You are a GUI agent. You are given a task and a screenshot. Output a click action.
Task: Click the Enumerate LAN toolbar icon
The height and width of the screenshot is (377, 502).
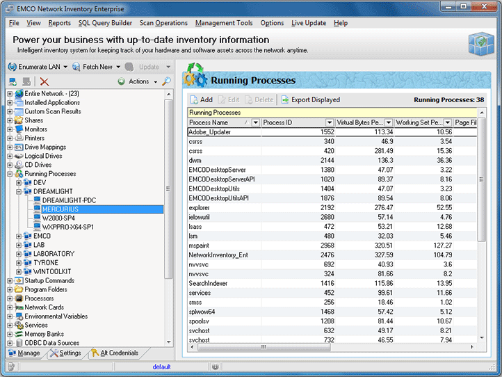click(x=12, y=67)
